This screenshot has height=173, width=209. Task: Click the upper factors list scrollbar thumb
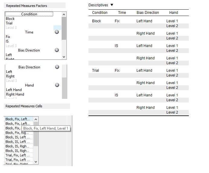coord(64,28)
